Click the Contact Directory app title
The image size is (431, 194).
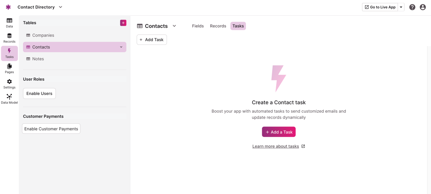coord(36,7)
